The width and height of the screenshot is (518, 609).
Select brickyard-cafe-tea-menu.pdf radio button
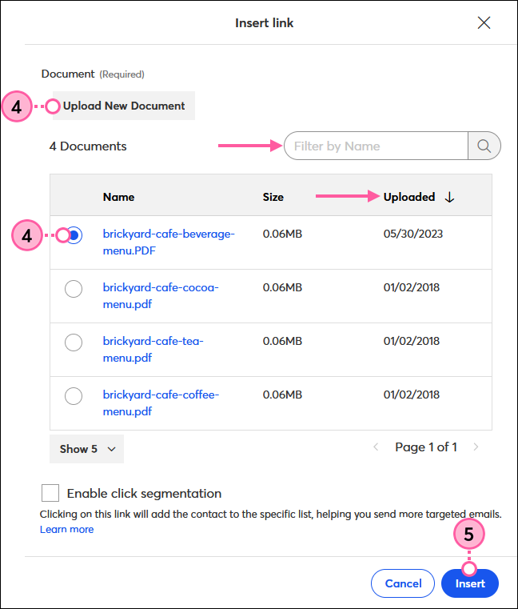(x=74, y=343)
